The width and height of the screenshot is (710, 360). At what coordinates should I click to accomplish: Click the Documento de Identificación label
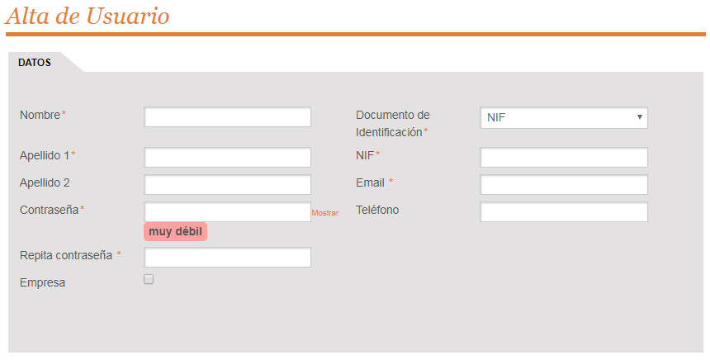(393, 124)
